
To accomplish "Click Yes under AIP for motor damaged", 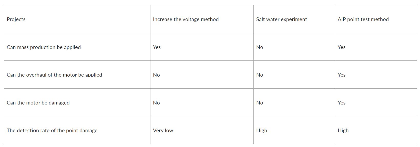I will click(x=342, y=103).
